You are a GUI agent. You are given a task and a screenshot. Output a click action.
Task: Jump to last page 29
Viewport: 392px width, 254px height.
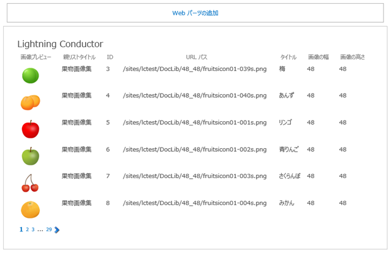(x=49, y=230)
